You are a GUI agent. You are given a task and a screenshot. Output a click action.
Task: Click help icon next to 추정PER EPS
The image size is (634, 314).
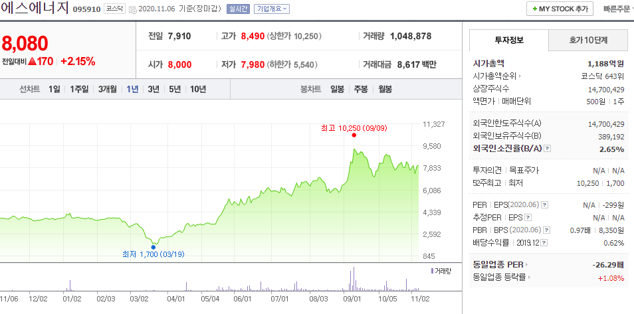coord(528,218)
